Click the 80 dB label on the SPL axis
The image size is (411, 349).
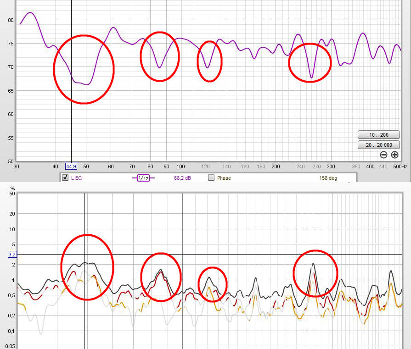click(x=11, y=20)
